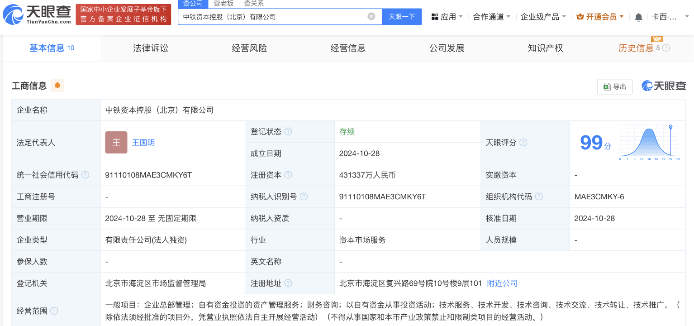Click the TianYanCha logo in header
This screenshot has height=326, width=694.
(37, 14)
